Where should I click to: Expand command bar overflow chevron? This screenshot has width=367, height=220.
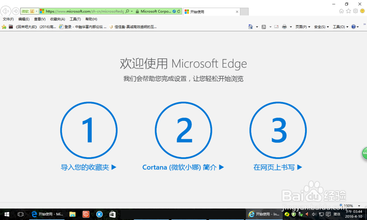364,24
